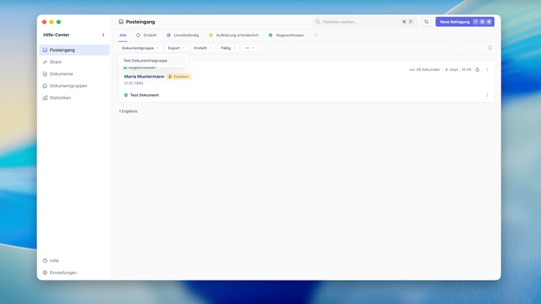Click the Dokumente file icon
Screen dimensions: 541x304
45,73
